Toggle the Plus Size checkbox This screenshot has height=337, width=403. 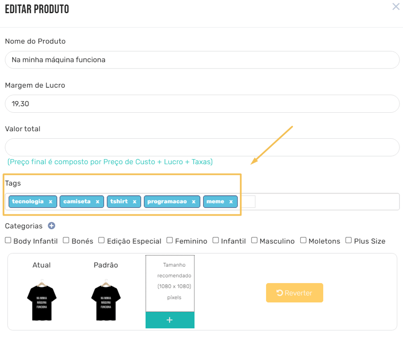(x=349, y=240)
